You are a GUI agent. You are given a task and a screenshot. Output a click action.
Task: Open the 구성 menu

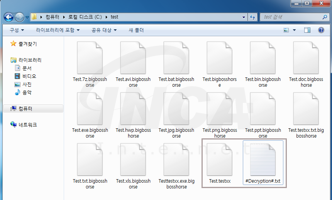pos(17,30)
